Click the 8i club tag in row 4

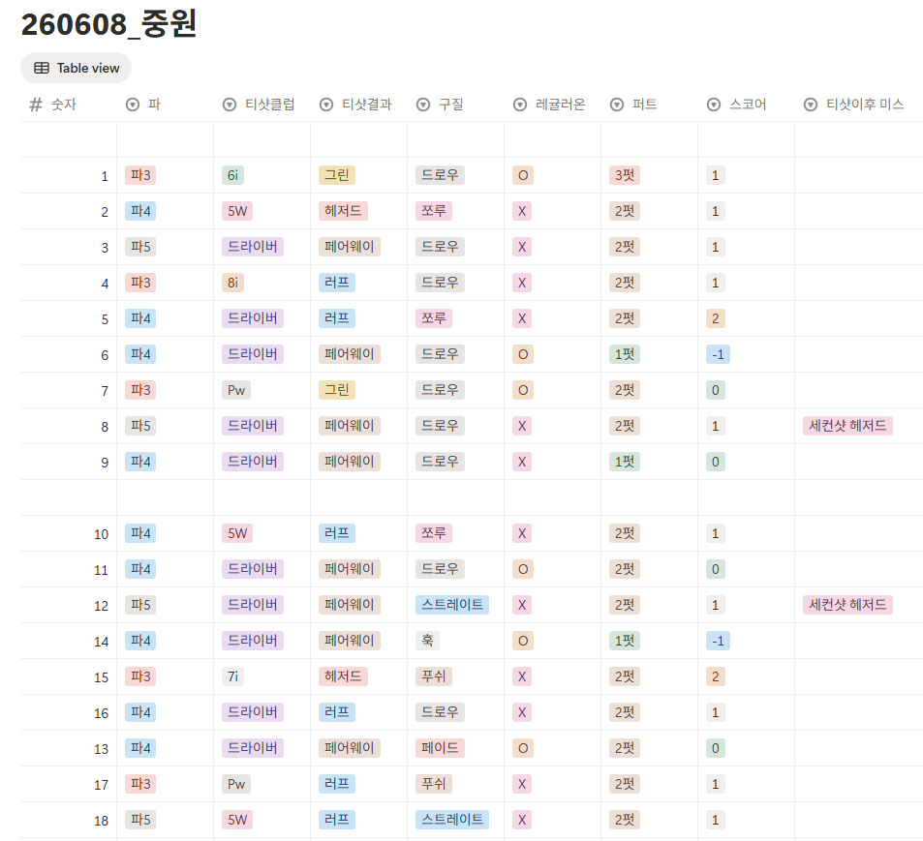pos(232,283)
